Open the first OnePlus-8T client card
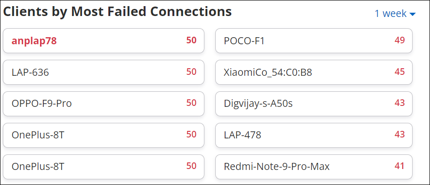The width and height of the screenshot is (430, 185). (104, 136)
